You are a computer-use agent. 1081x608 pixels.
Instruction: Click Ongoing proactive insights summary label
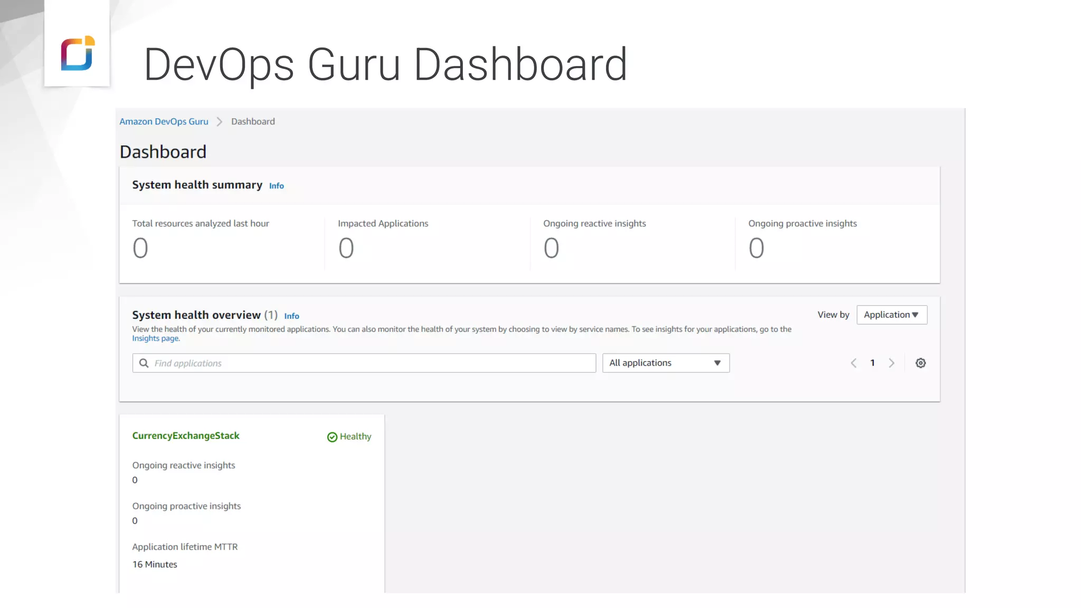pos(802,223)
